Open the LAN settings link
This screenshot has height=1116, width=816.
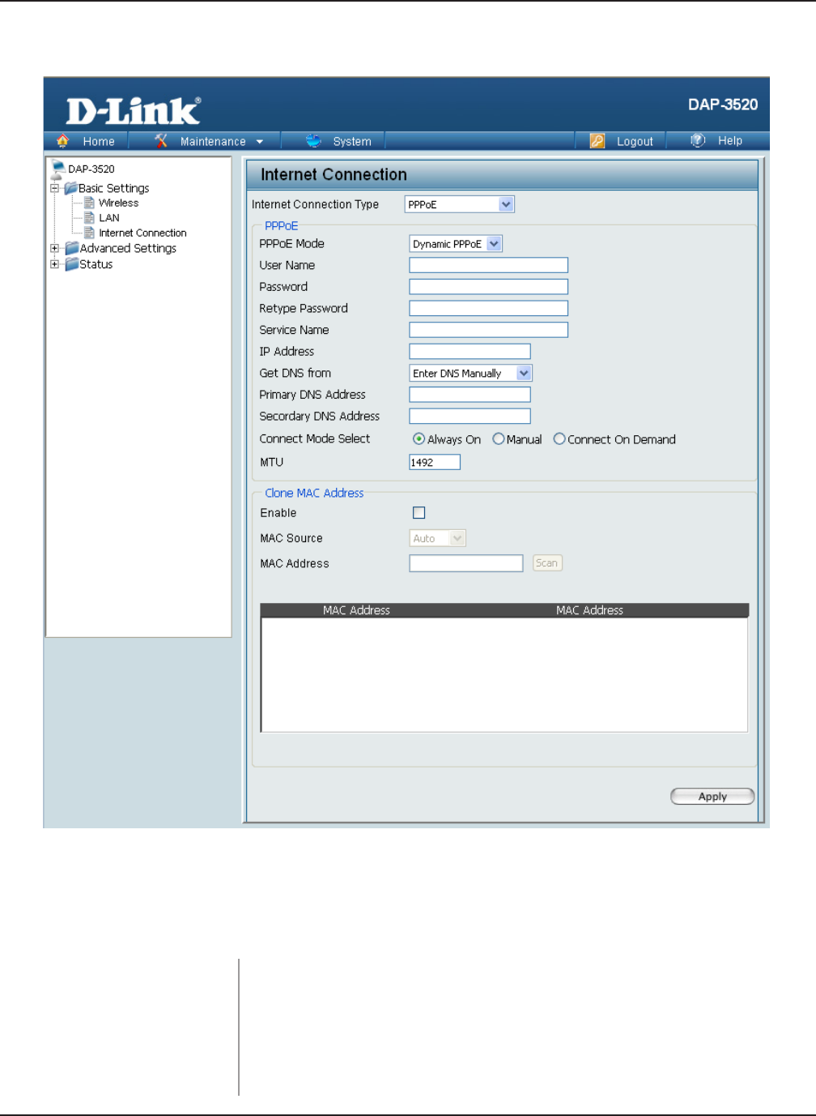click(109, 217)
